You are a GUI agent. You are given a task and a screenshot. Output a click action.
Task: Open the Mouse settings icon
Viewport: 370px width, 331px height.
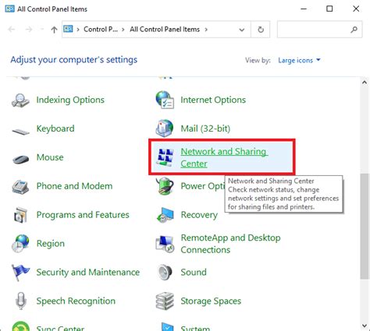20,159
